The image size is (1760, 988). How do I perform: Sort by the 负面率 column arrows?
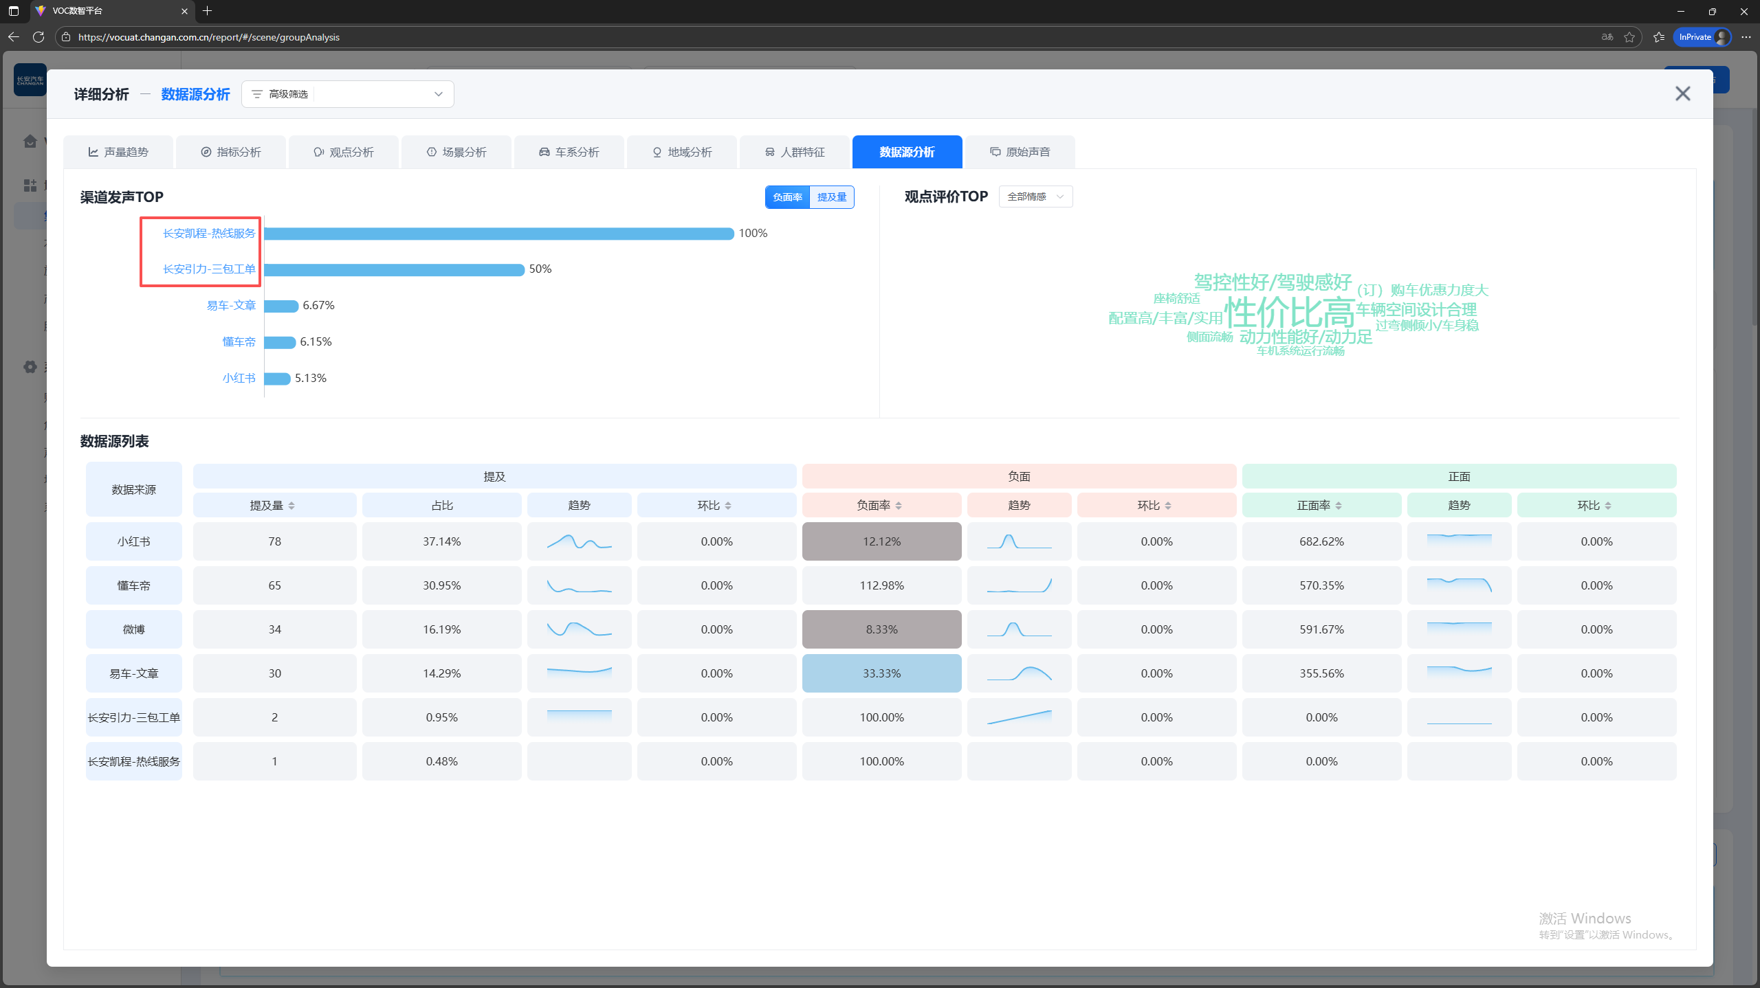(x=899, y=506)
